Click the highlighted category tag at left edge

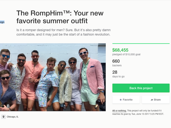point(2,22)
